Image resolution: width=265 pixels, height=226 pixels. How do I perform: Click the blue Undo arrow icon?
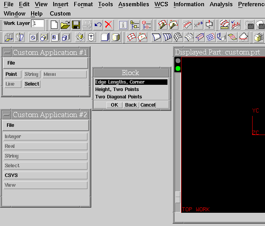point(98,25)
